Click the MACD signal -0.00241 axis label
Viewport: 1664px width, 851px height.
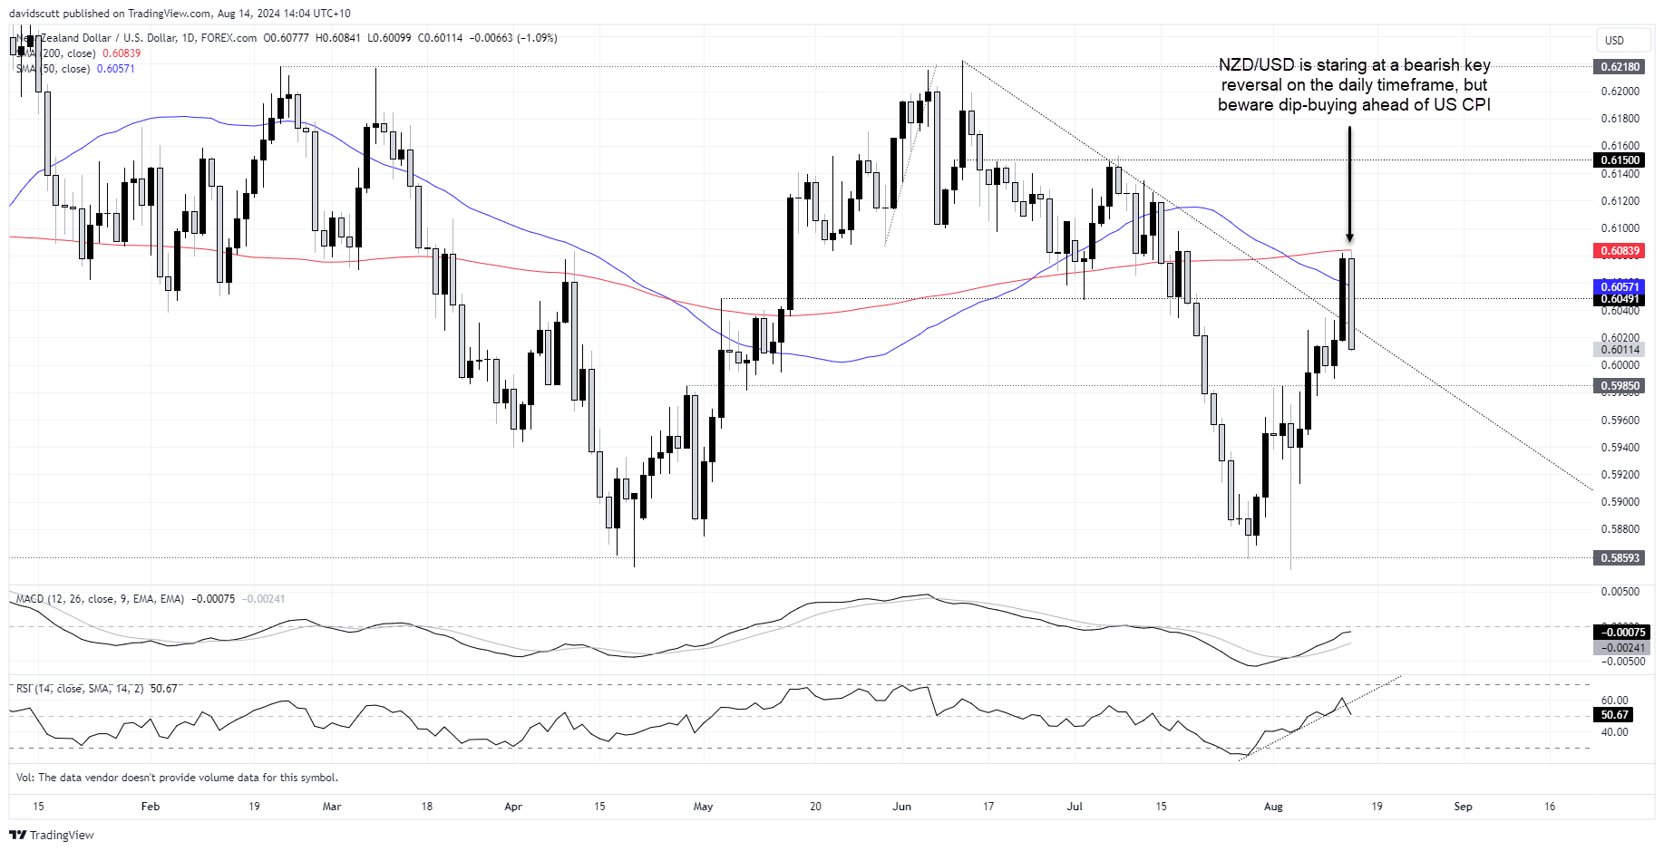[x=1621, y=647]
